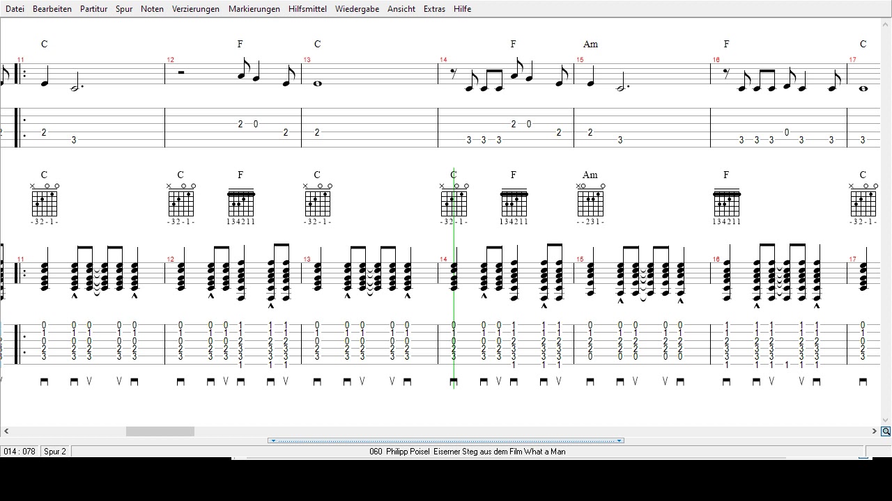
Task: Click the song title Philipp Poisel Eiserner Steg
Action: click(x=467, y=452)
